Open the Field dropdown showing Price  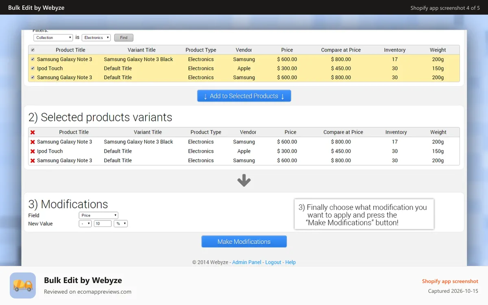click(98, 215)
